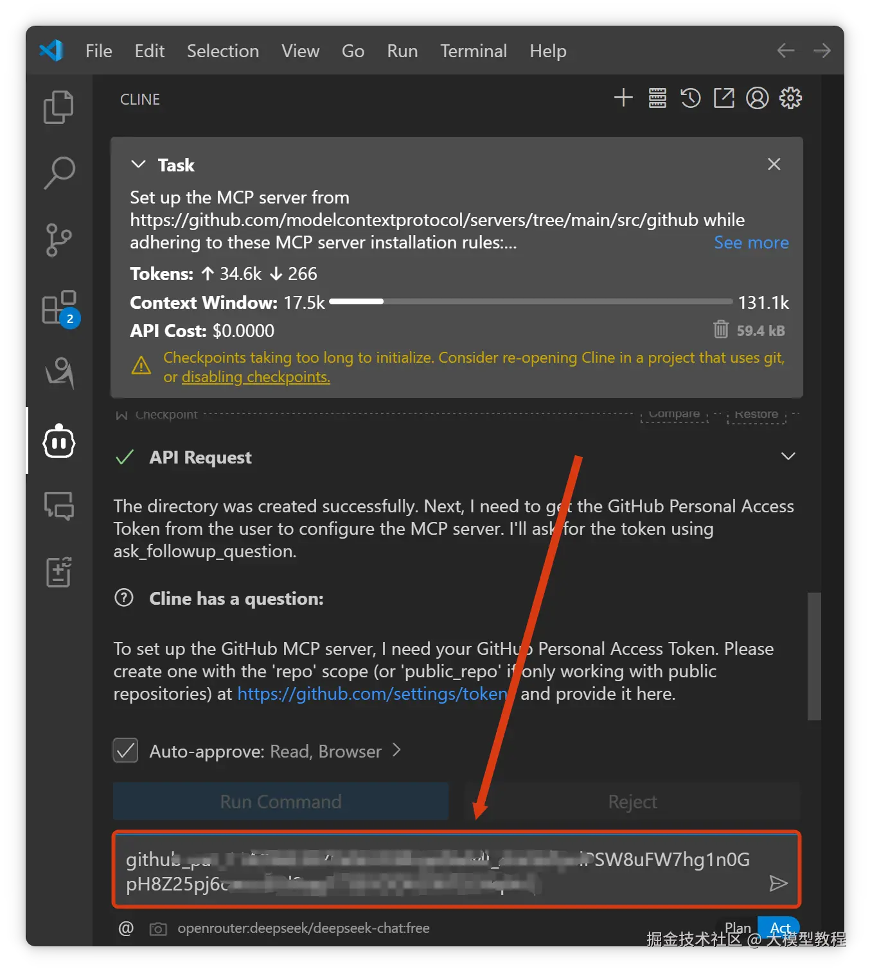Click the API Cost $0.0000 value
This screenshot has height=972, width=870.
point(244,331)
